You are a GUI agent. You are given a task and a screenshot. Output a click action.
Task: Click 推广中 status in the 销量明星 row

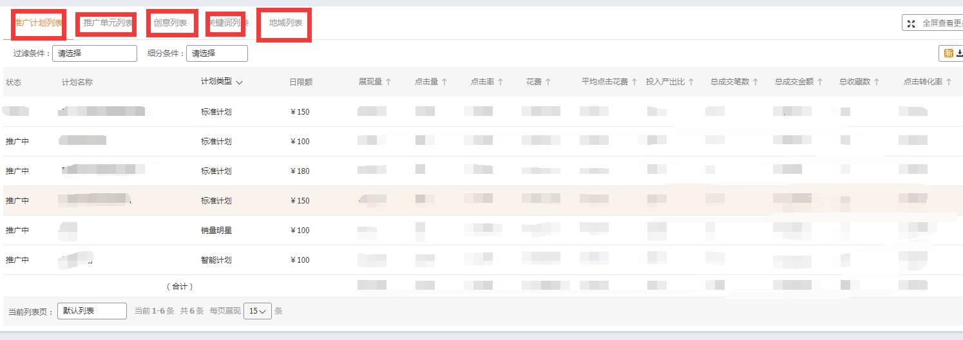point(17,231)
